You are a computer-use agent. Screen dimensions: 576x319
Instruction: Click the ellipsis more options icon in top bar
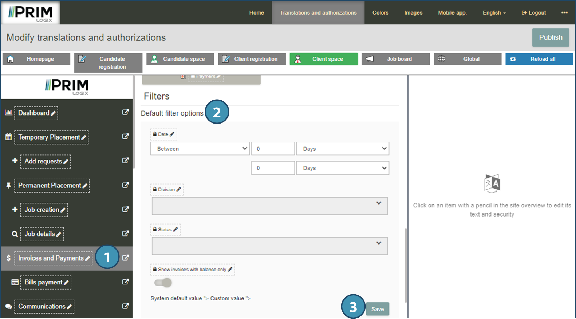tap(564, 13)
